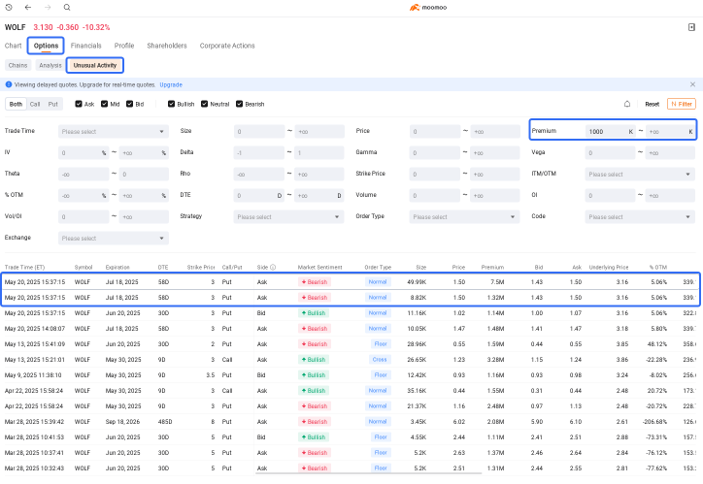Screen dimensions: 703x484
Task: Open the search magnifier icon
Action: 67,7
